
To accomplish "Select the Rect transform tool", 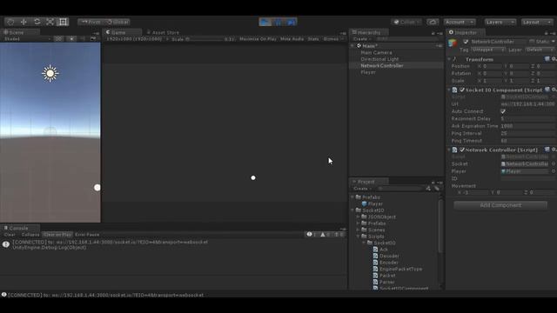I will (63, 22).
